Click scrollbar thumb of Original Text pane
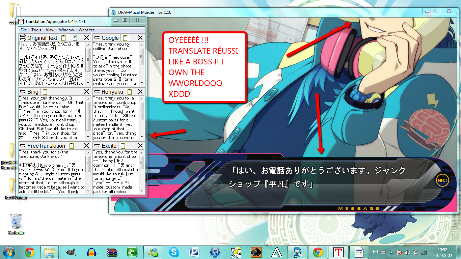461x259 pixels. click(88, 60)
